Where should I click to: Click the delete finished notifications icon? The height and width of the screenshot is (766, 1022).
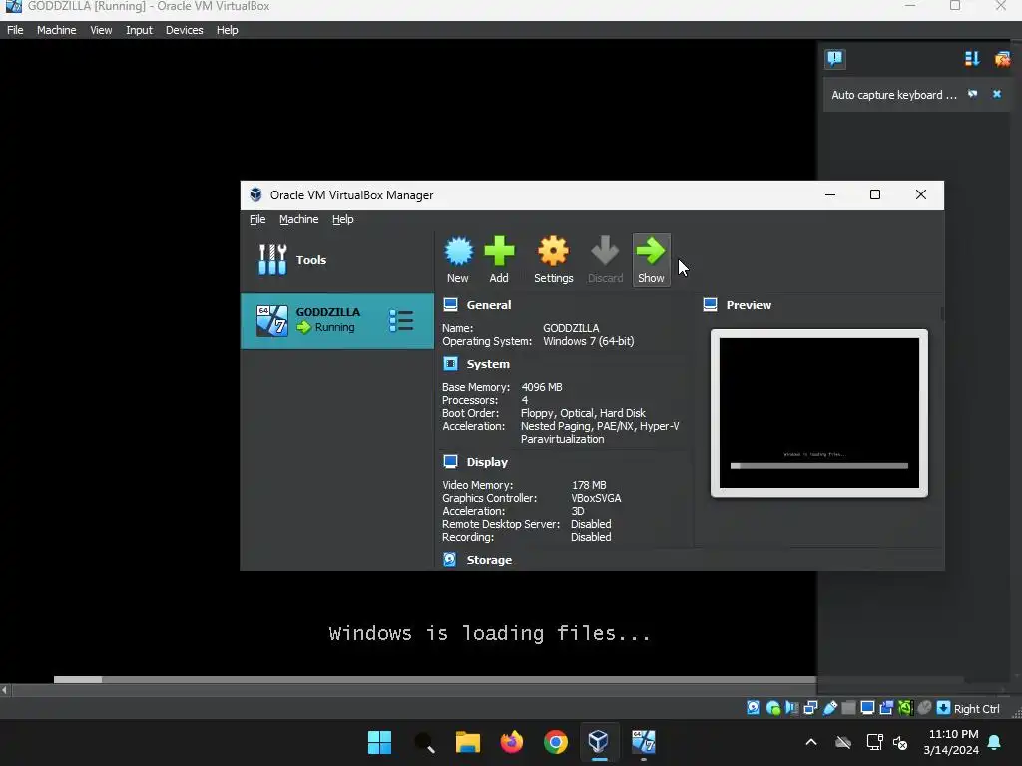(x=1002, y=59)
